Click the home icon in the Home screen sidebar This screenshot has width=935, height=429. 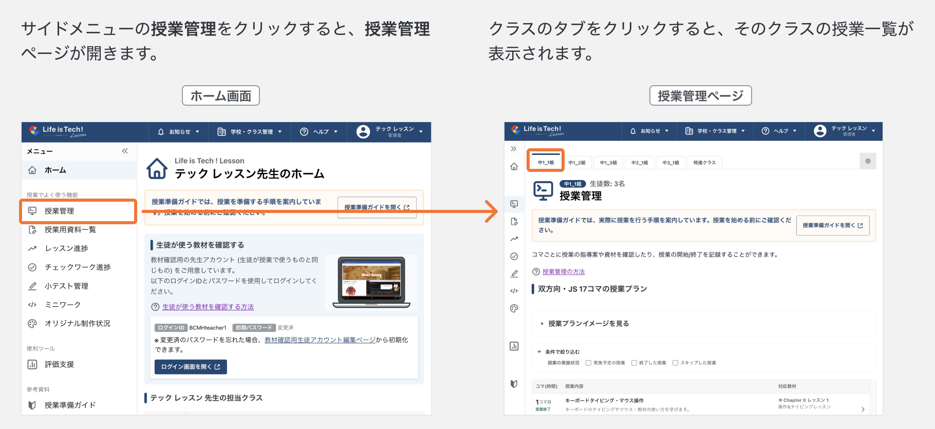point(32,170)
